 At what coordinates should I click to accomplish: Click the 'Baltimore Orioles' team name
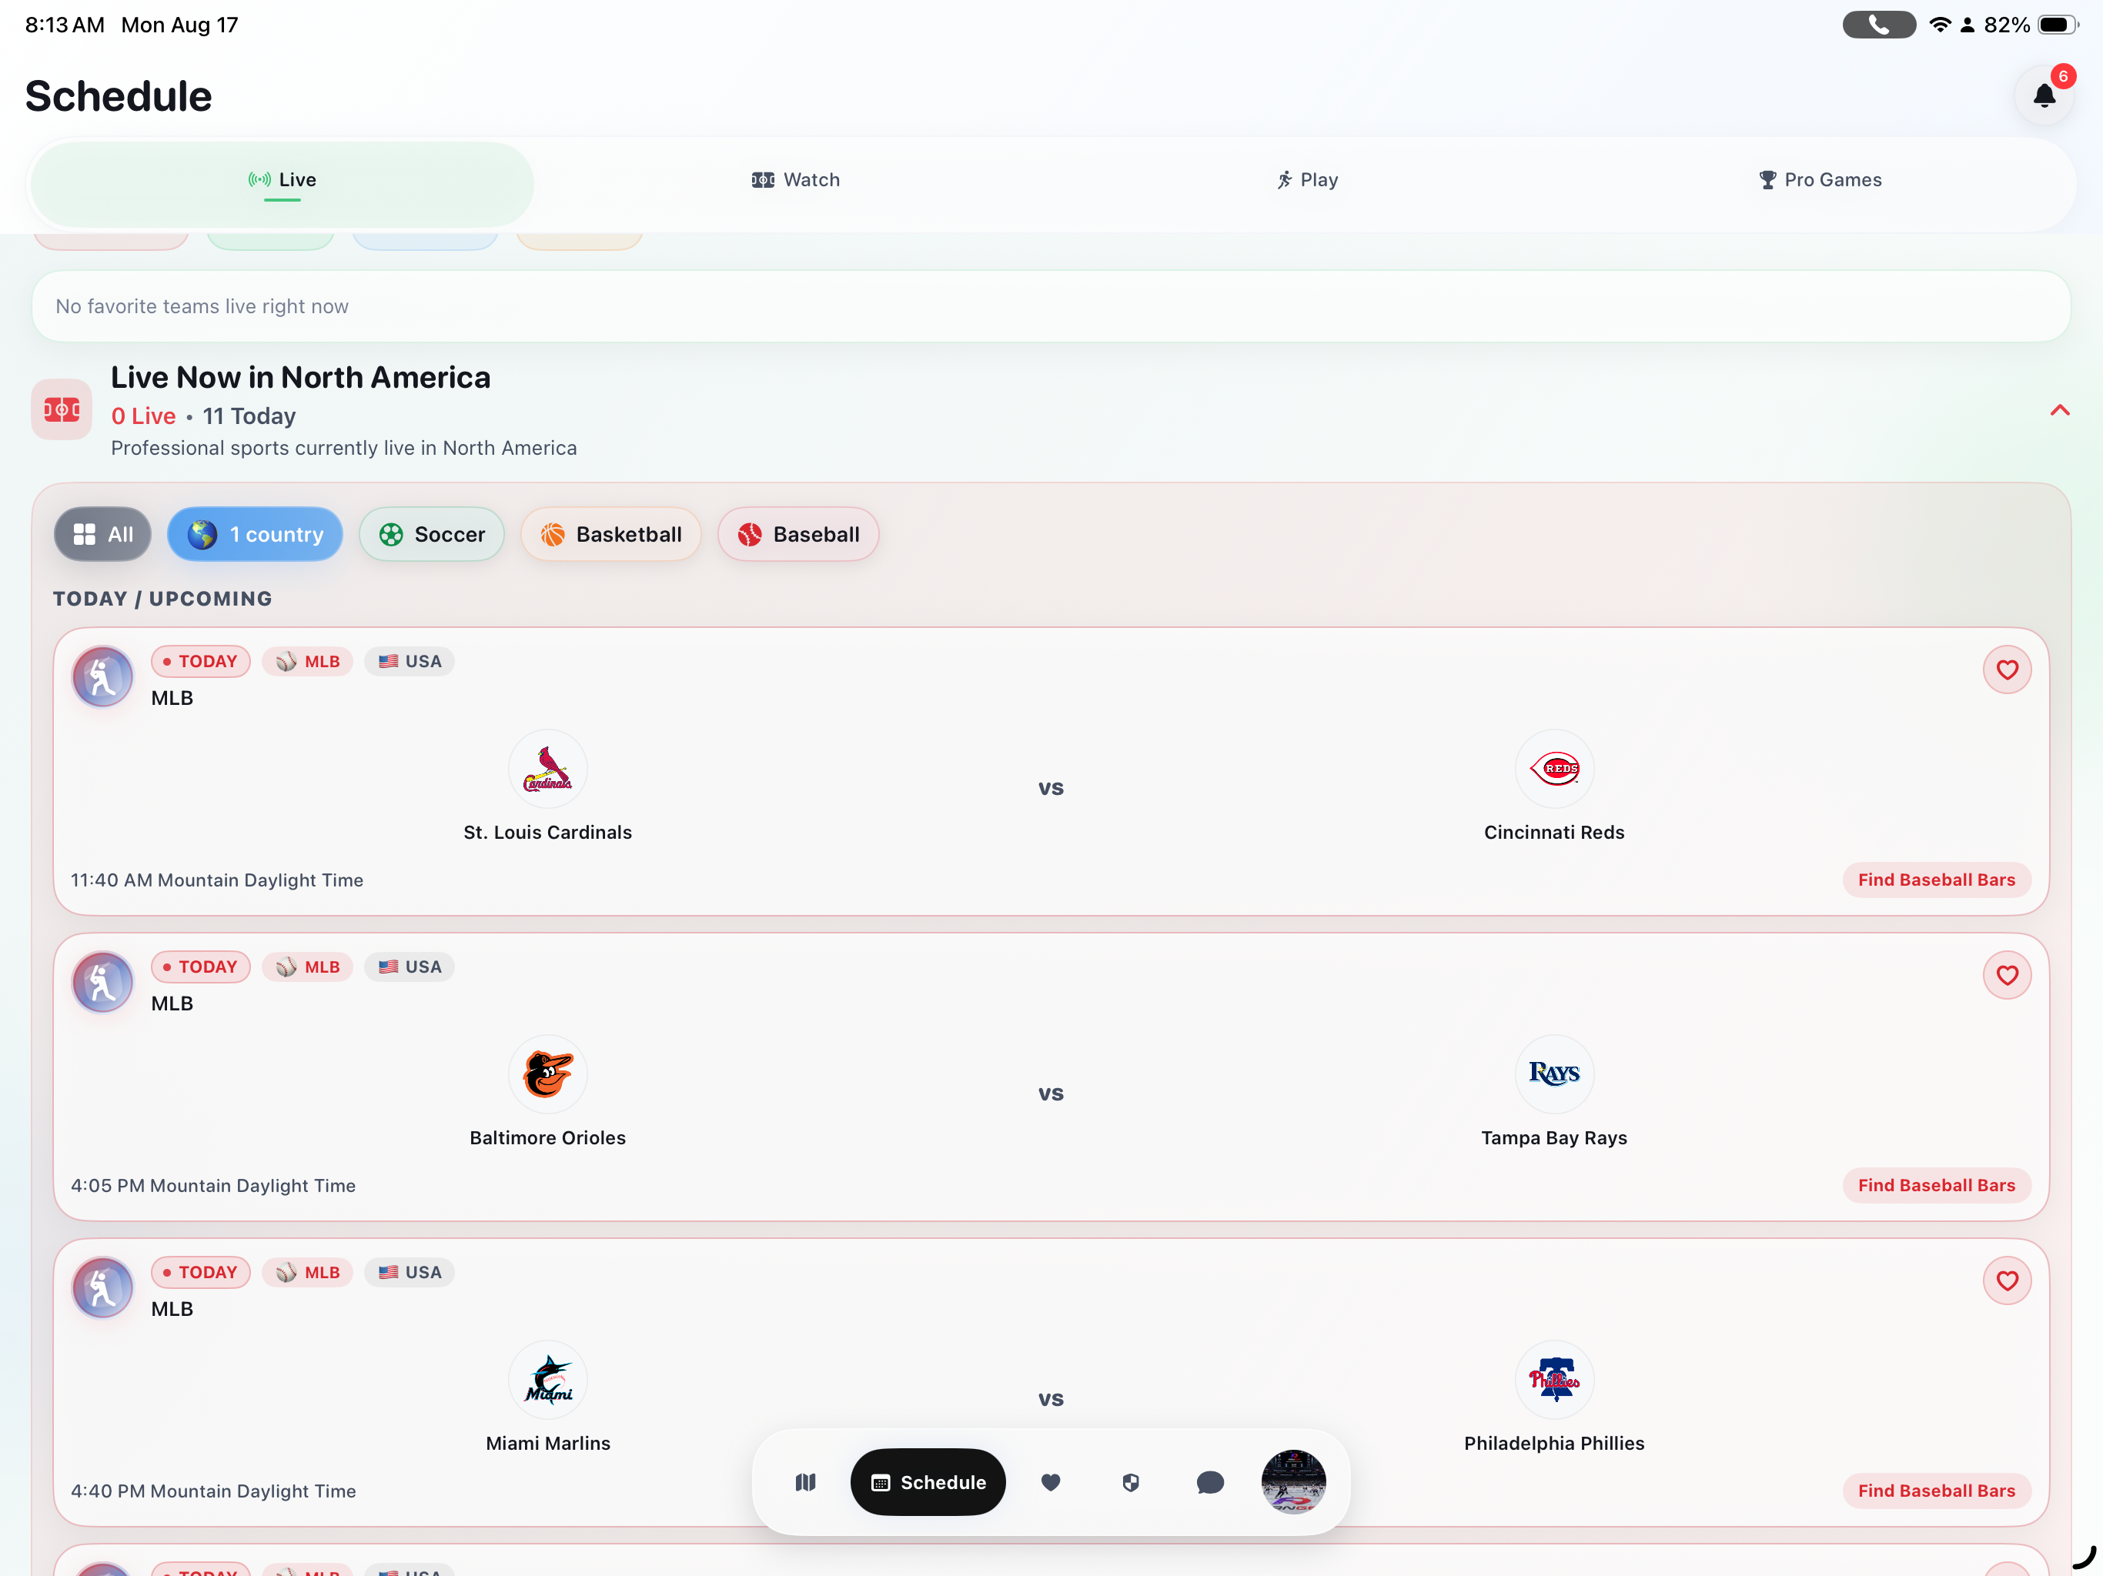click(547, 1138)
